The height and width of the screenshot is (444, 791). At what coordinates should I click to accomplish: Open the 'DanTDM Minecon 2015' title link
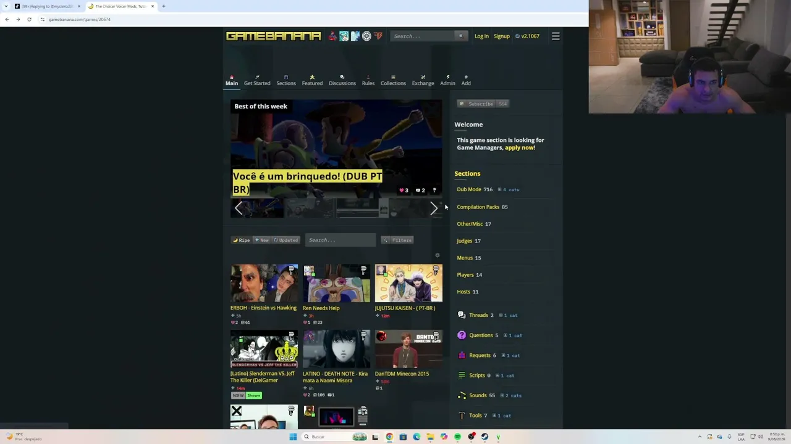pyautogui.click(x=402, y=374)
